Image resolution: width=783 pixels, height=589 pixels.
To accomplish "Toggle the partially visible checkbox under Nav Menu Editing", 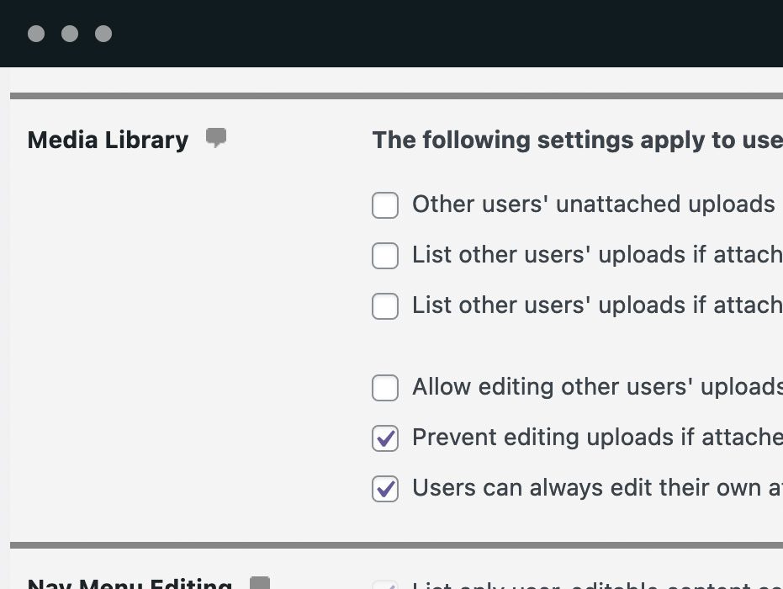I will coord(385,585).
